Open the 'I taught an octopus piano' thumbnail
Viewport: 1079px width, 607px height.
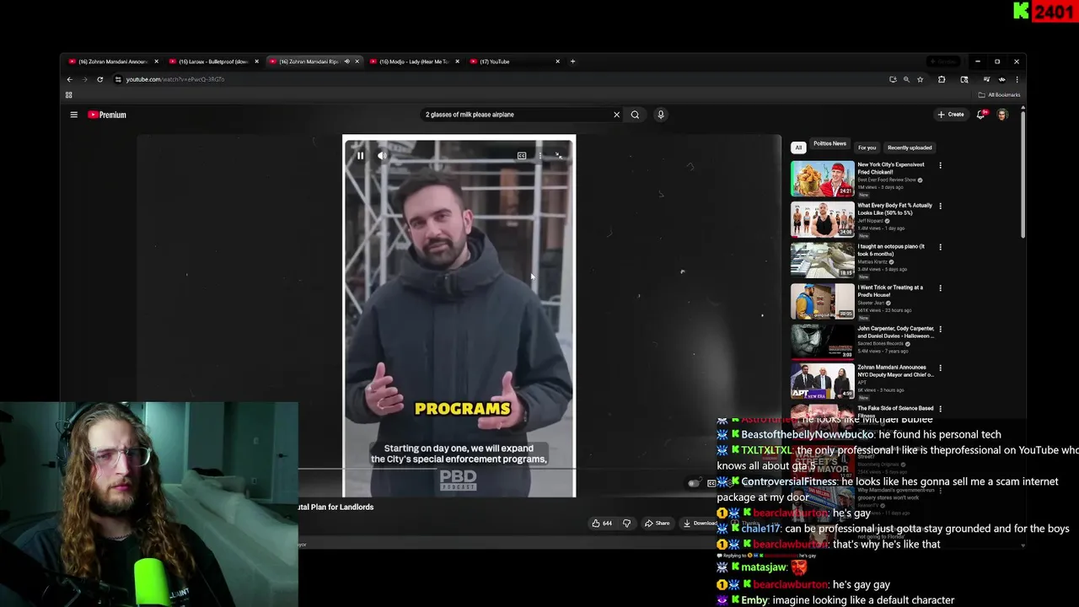pos(822,261)
